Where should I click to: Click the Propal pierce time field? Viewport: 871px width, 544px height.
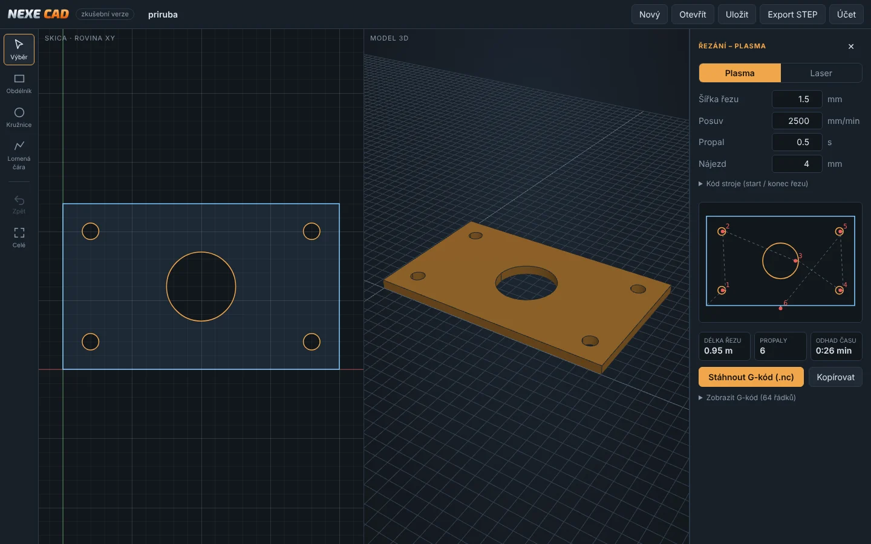[x=797, y=142]
